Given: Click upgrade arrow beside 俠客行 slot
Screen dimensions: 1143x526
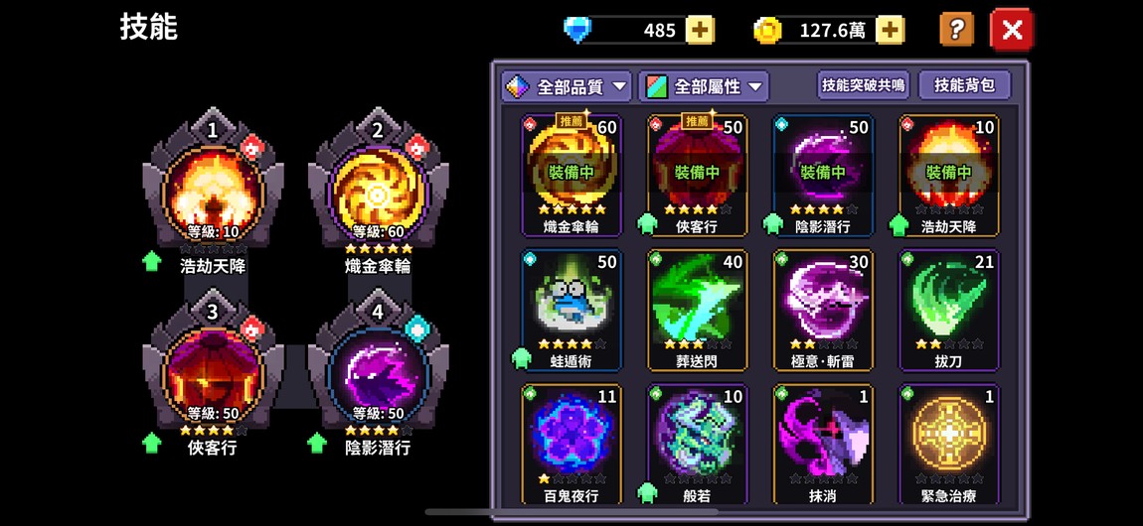Looking at the screenshot, I should coord(152,442).
